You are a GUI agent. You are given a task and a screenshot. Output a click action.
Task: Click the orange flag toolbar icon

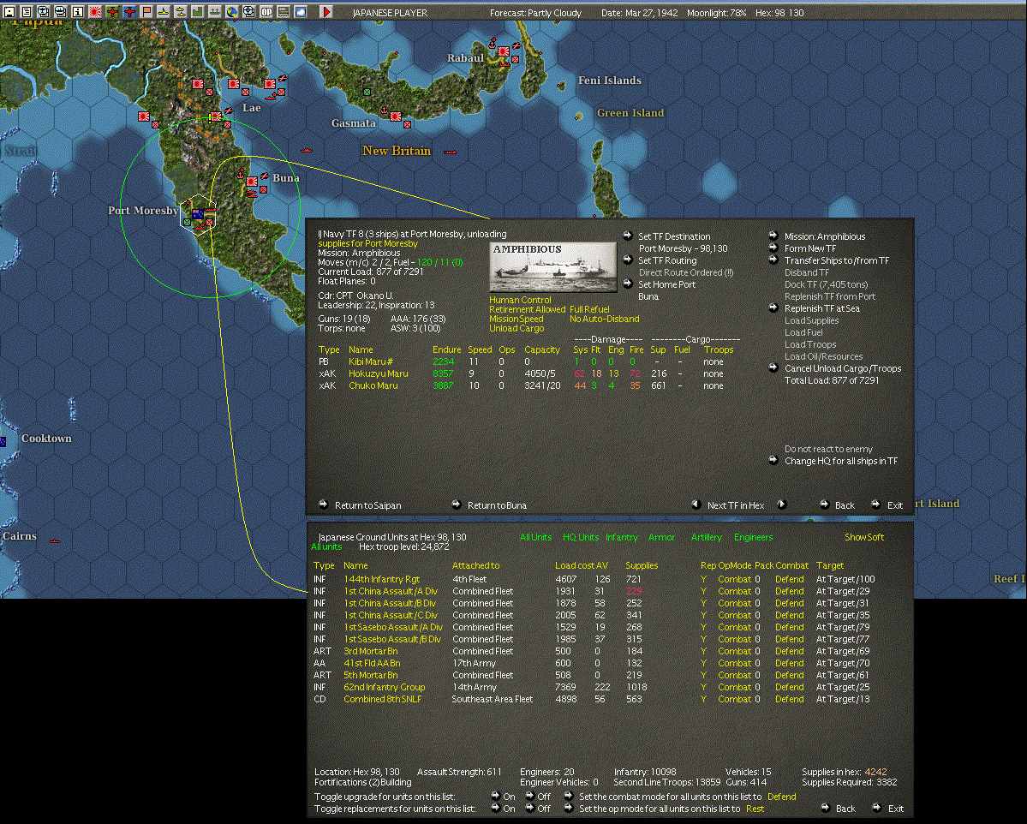[146, 12]
